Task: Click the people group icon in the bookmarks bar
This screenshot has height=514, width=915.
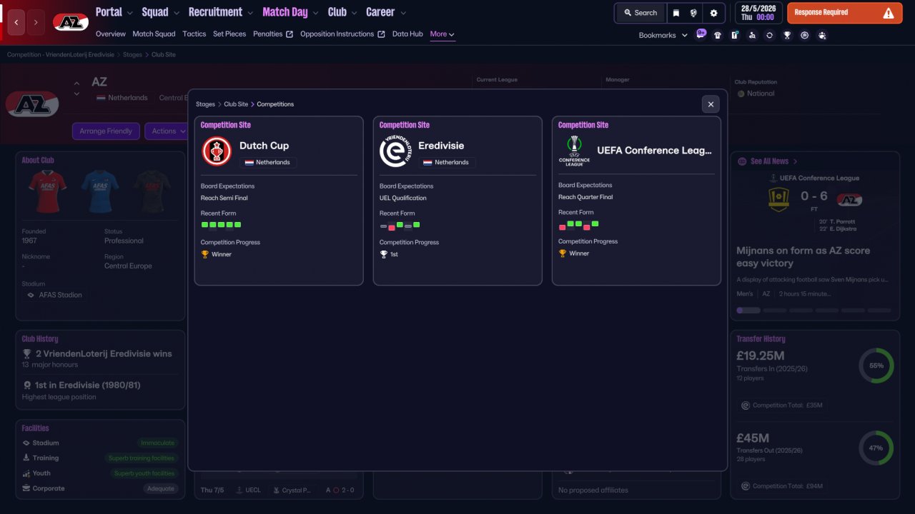Action: point(822,35)
